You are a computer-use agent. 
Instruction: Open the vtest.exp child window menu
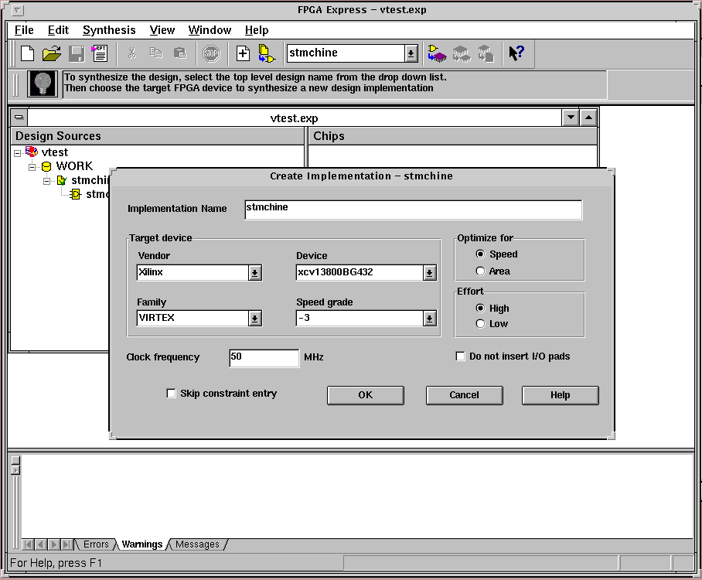(19, 118)
